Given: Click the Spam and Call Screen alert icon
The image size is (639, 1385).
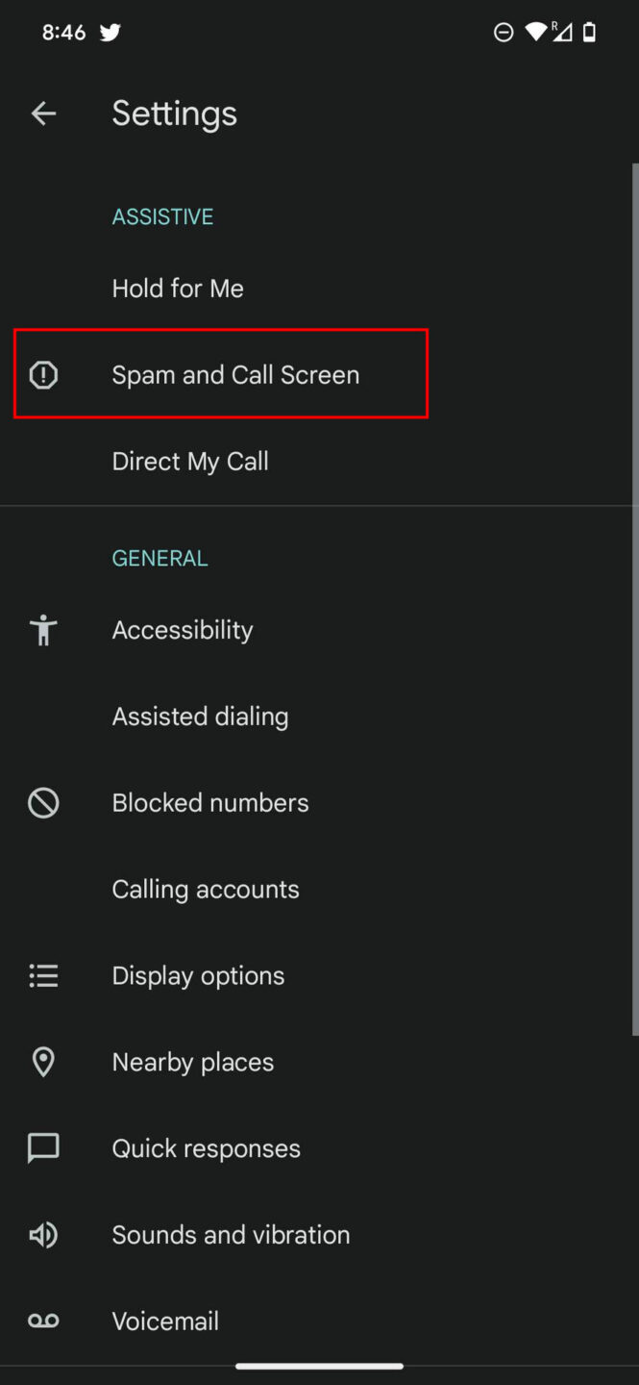Looking at the screenshot, I should tap(43, 375).
